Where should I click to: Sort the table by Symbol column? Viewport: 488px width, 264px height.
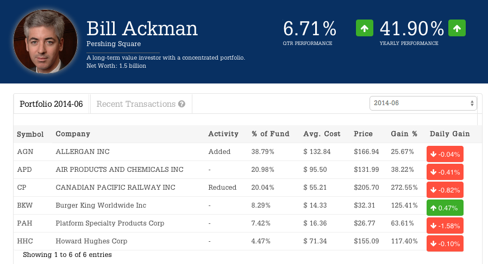click(30, 134)
